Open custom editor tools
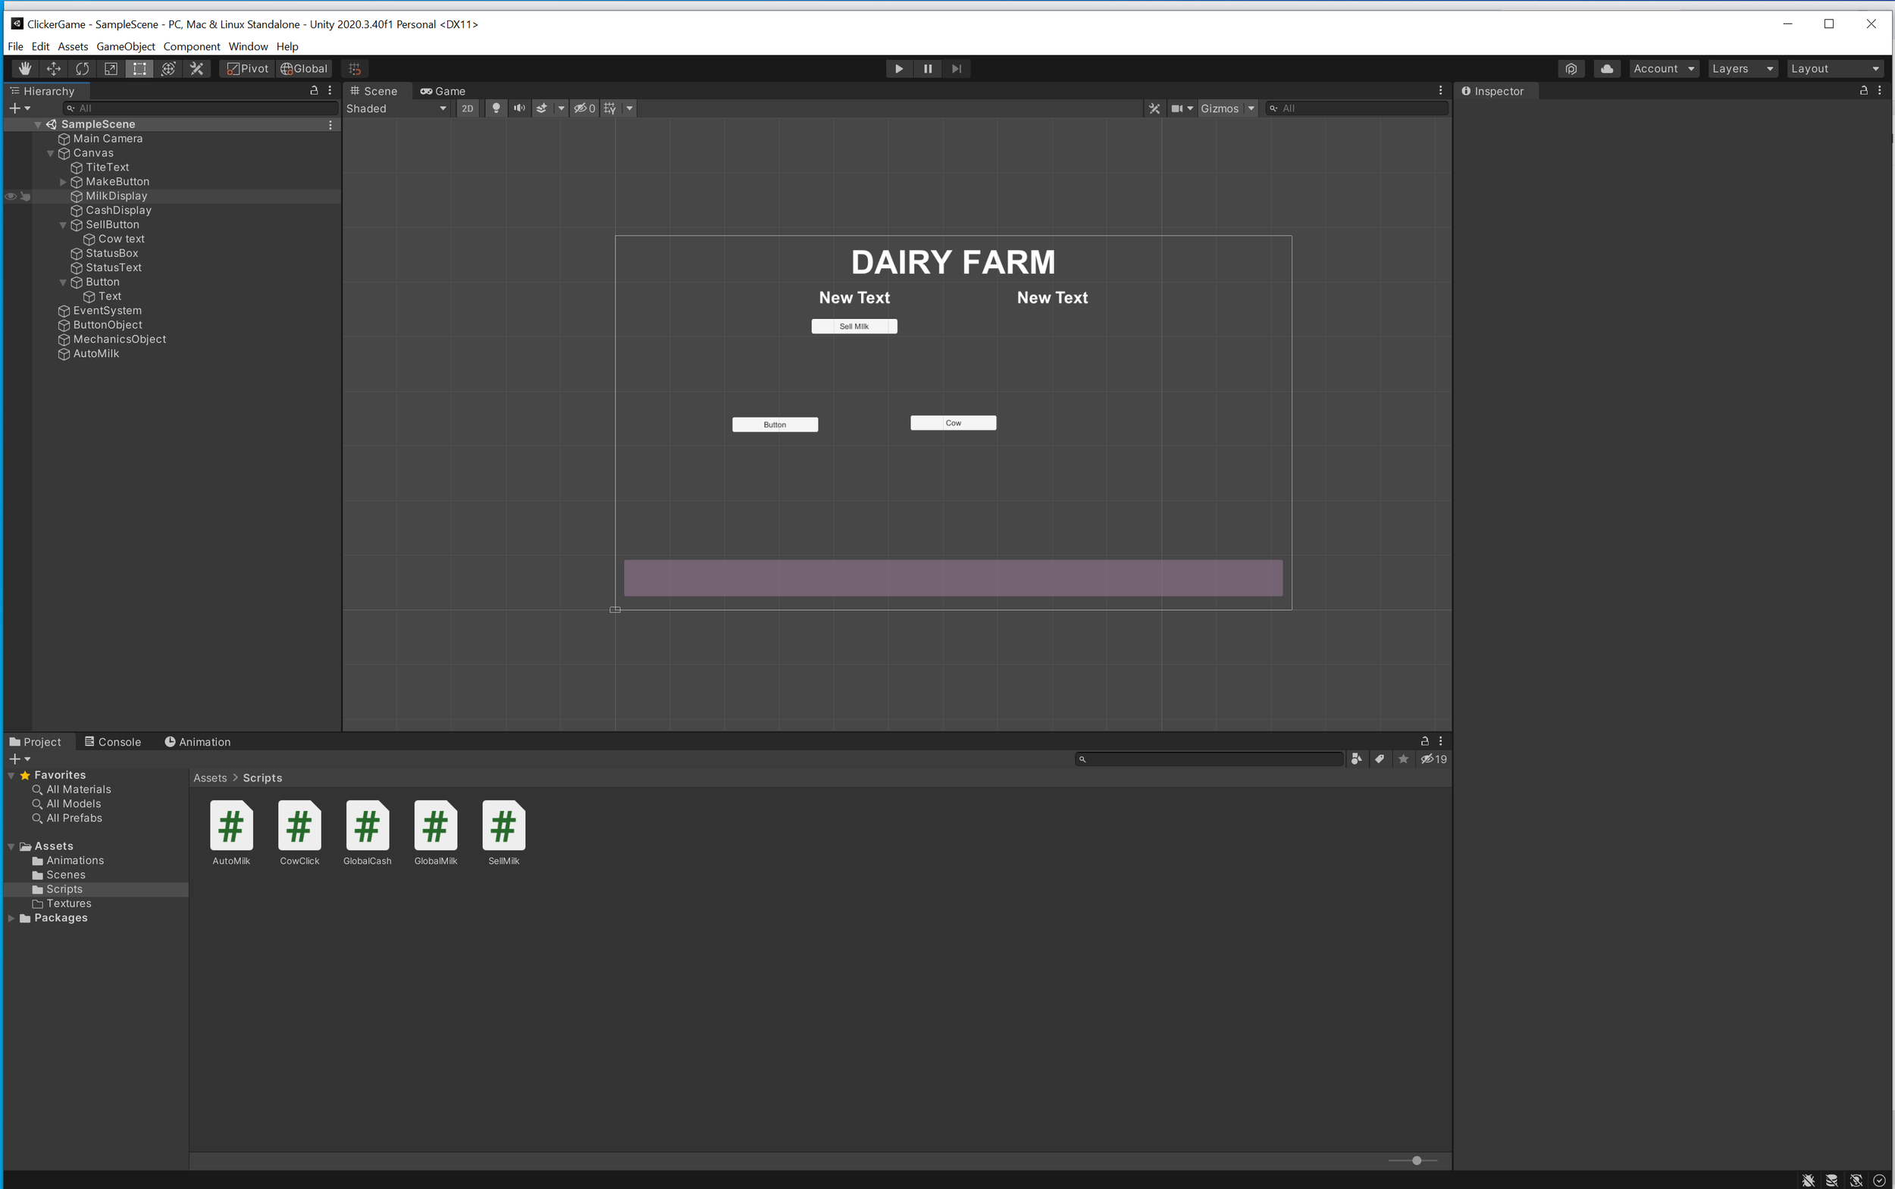This screenshot has height=1189, width=1895. point(196,68)
